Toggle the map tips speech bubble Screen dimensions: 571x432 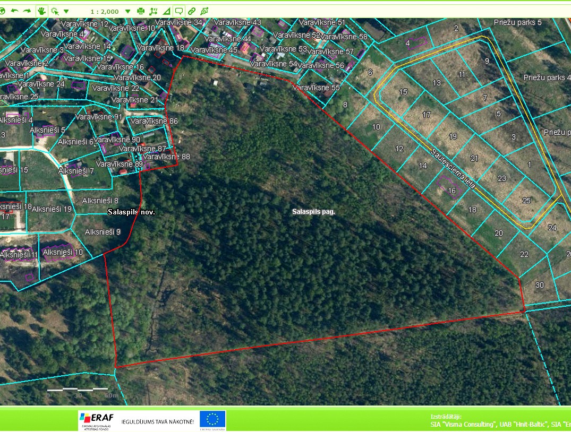pyautogui.click(x=179, y=11)
